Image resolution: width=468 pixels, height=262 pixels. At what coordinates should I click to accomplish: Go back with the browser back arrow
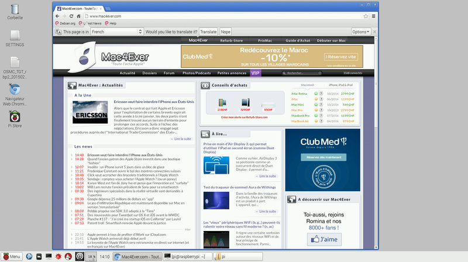tap(57, 16)
